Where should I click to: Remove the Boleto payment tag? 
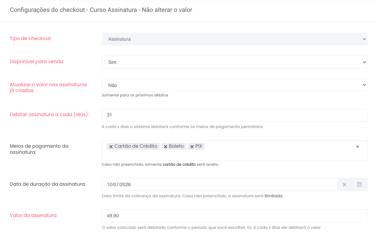pyautogui.click(x=166, y=146)
